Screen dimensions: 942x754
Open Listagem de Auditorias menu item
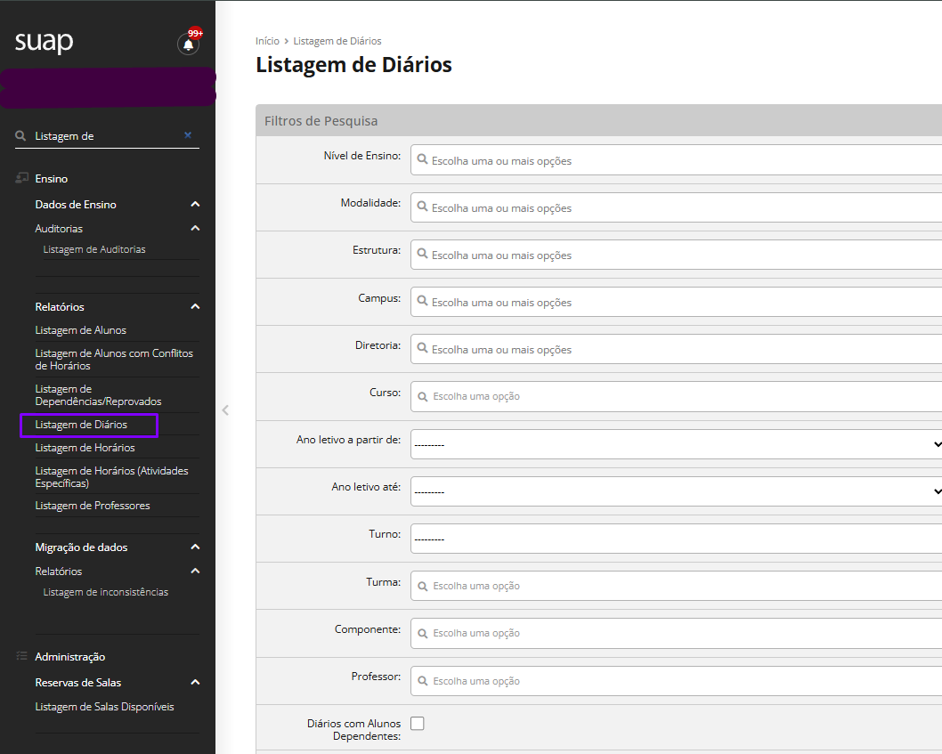coord(94,249)
